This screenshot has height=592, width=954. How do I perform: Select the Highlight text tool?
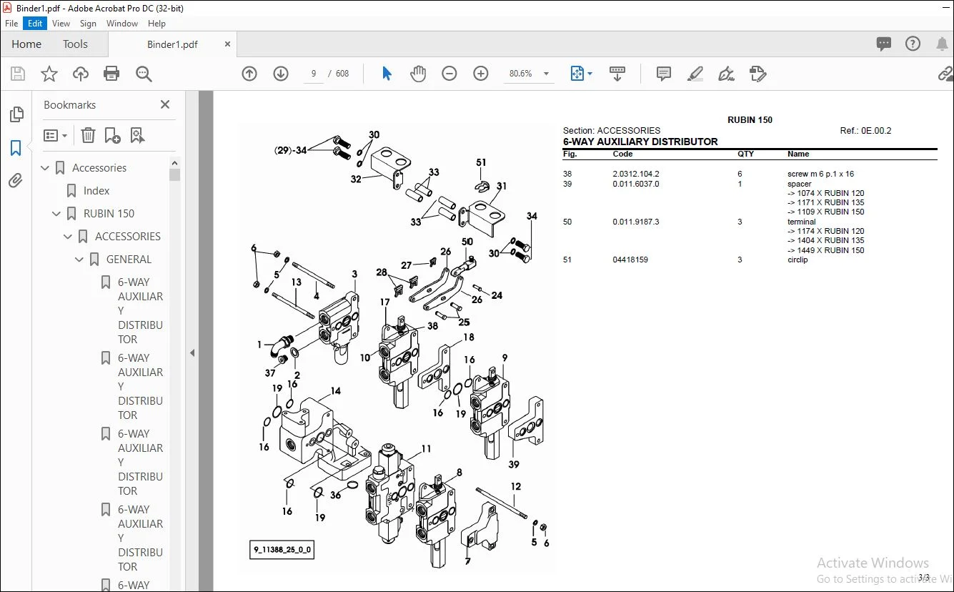(695, 74)
